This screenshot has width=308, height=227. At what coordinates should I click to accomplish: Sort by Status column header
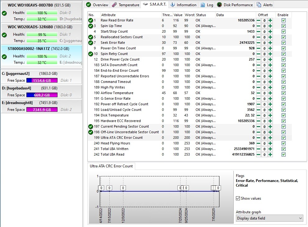[x=205, y=15]
